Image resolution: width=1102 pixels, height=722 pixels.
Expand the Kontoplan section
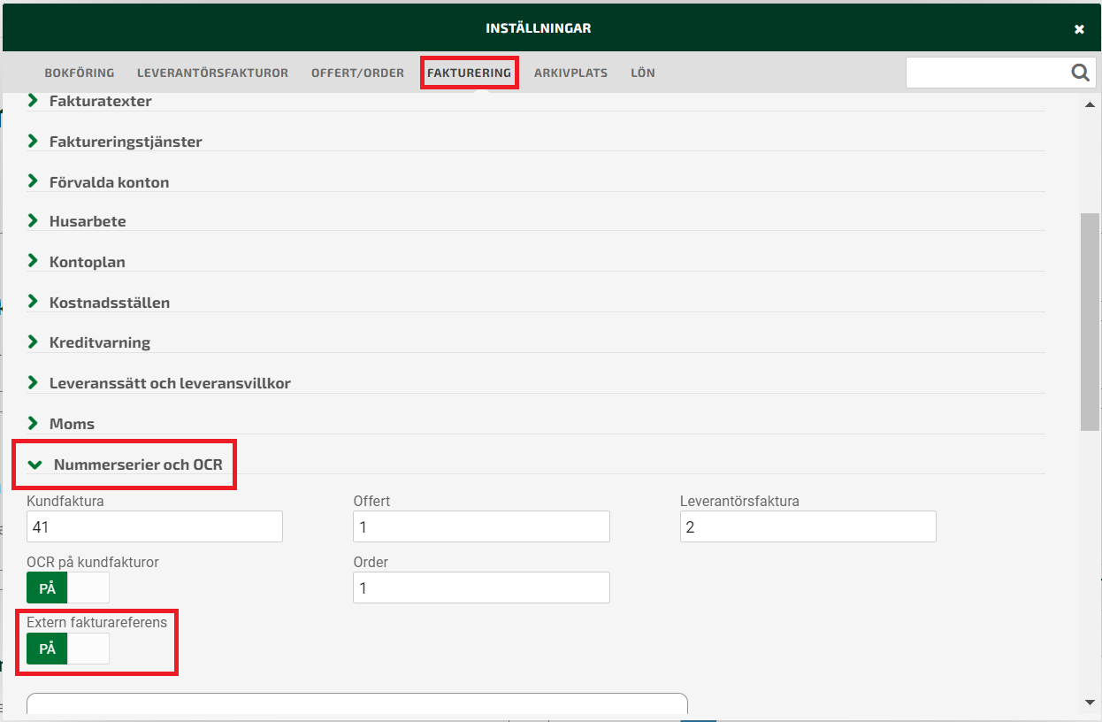(34, 262)
